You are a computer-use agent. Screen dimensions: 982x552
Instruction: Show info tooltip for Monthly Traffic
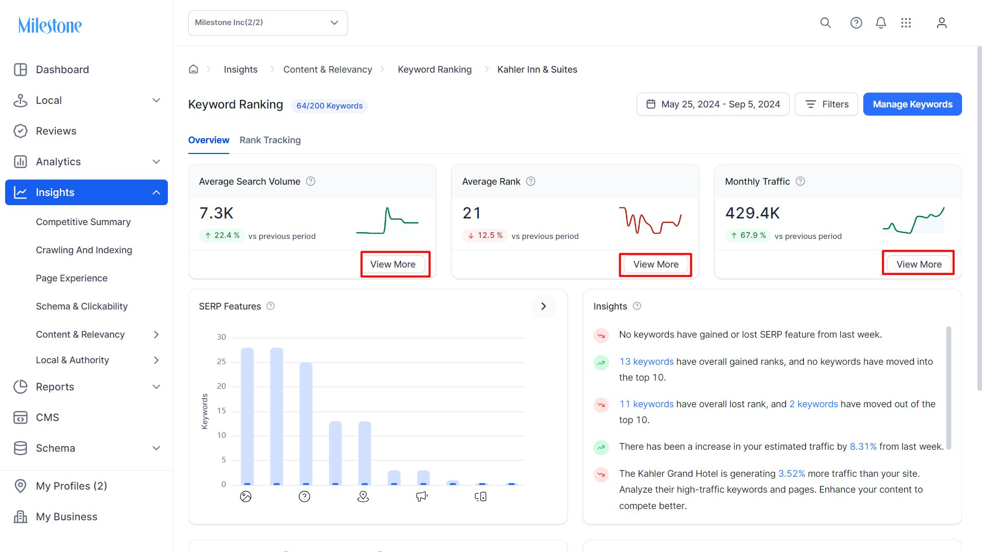click(800, 181)
